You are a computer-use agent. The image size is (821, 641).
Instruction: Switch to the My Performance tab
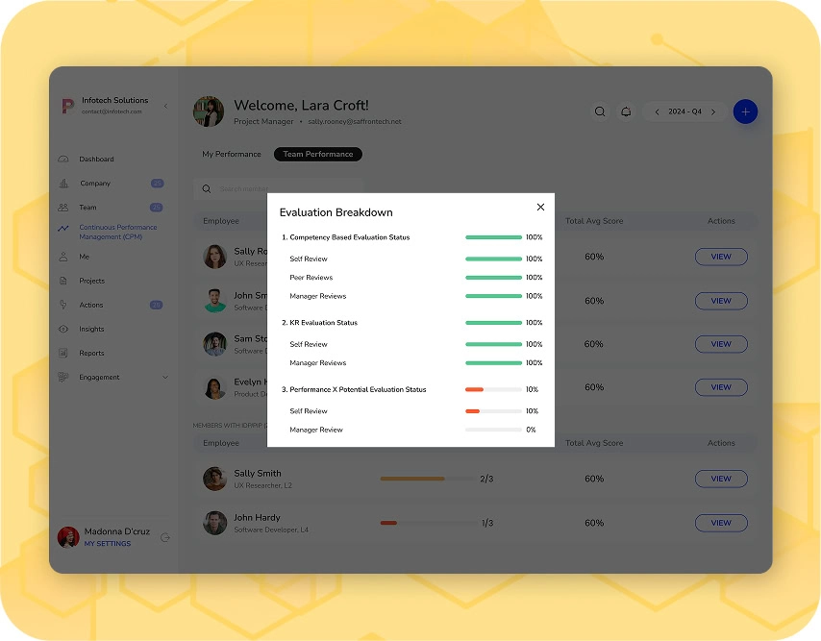click(231, 154)
